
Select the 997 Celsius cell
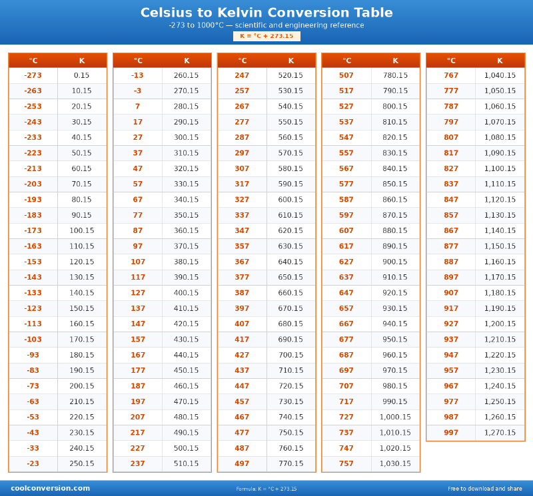coord(451,433)
